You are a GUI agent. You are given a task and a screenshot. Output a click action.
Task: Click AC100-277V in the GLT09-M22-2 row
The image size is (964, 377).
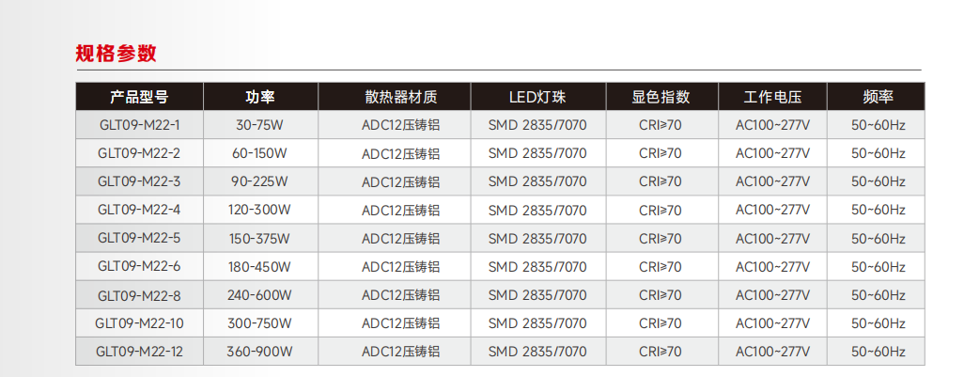[x=772, y=153]
